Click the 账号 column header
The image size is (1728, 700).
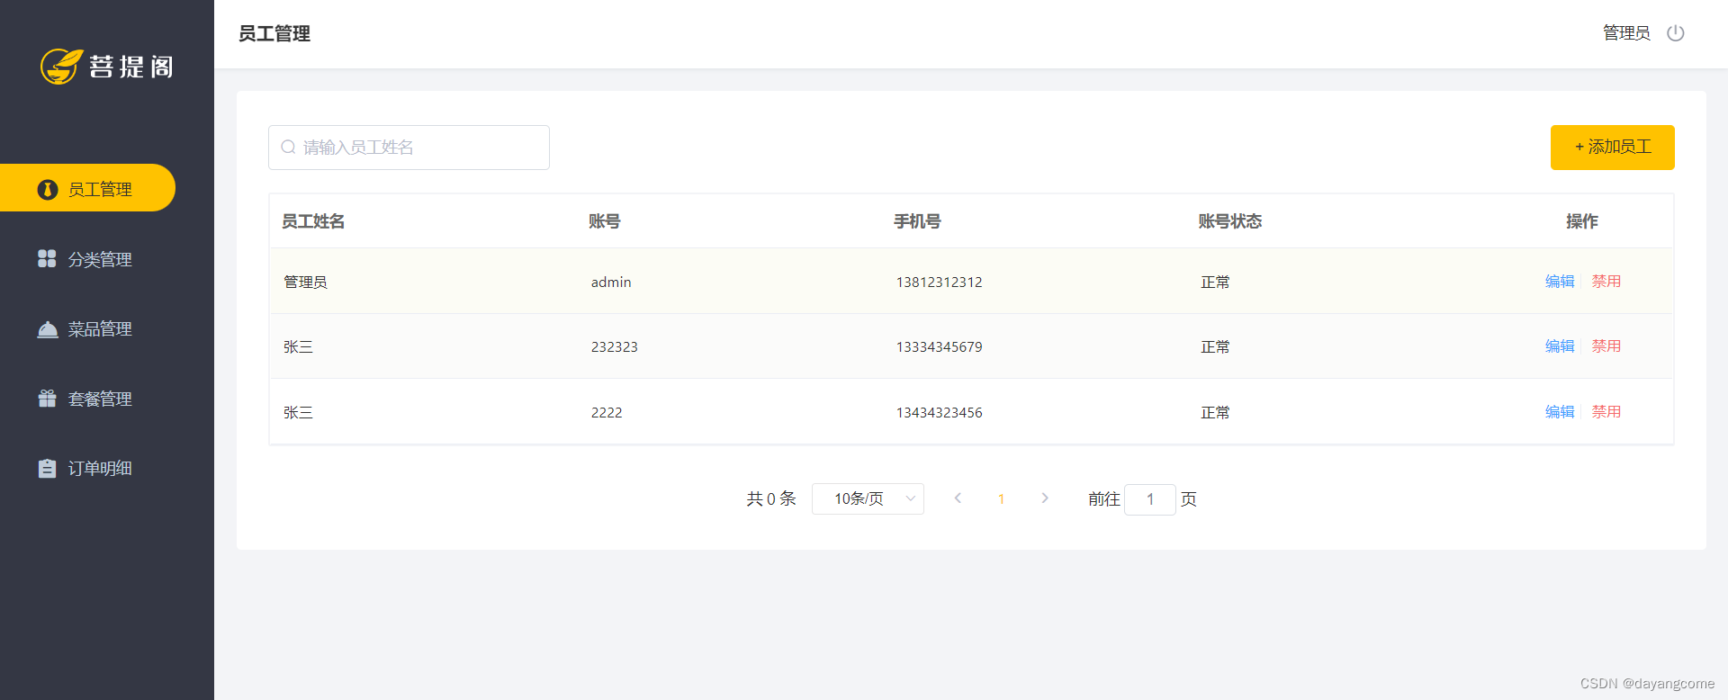[605, 221]
